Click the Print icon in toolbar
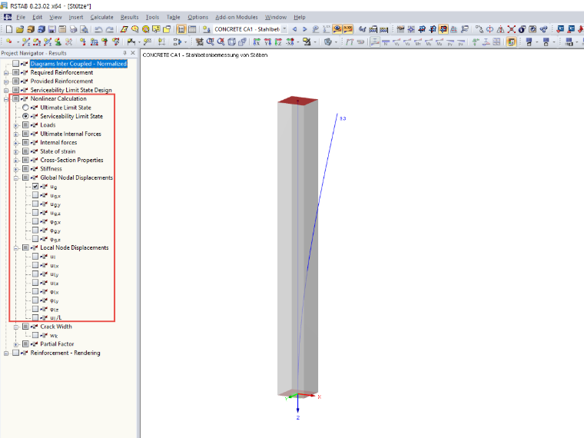 73,29
